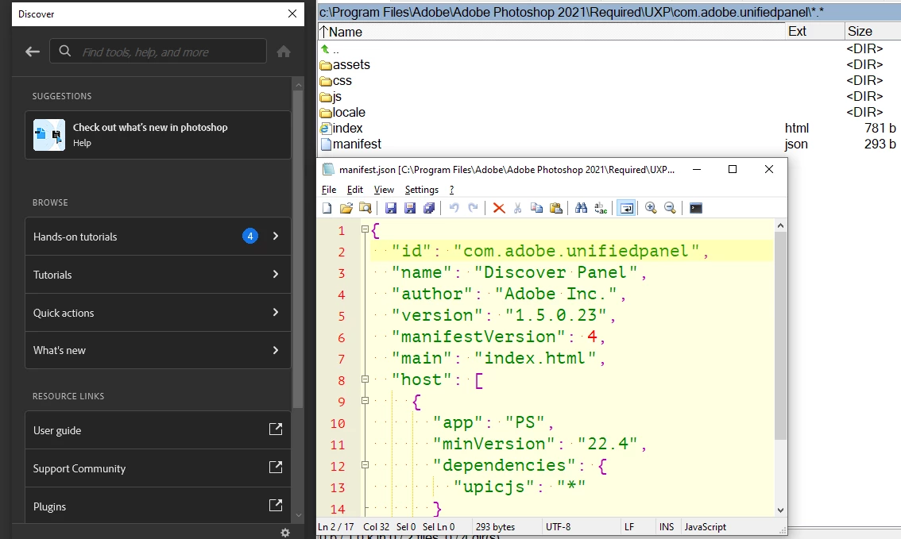Image resolution: width=901 pixels, height=539 pixels.
Task: Click the Find binoculars icon
Action: [x=581, y=208]
